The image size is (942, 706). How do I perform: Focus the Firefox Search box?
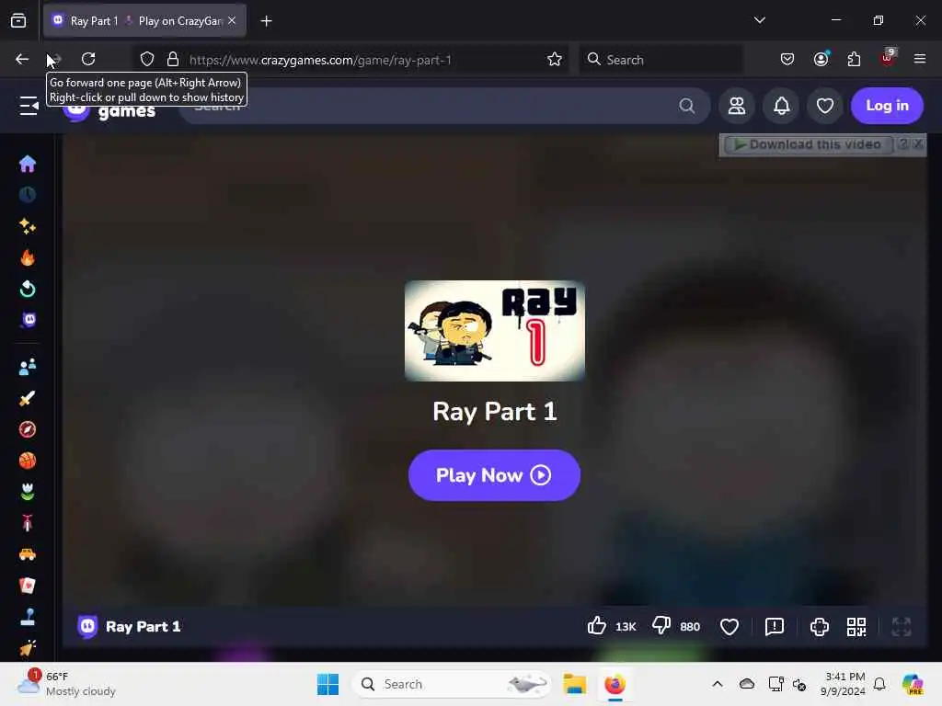pyautogui.click(x=661, y=60)
